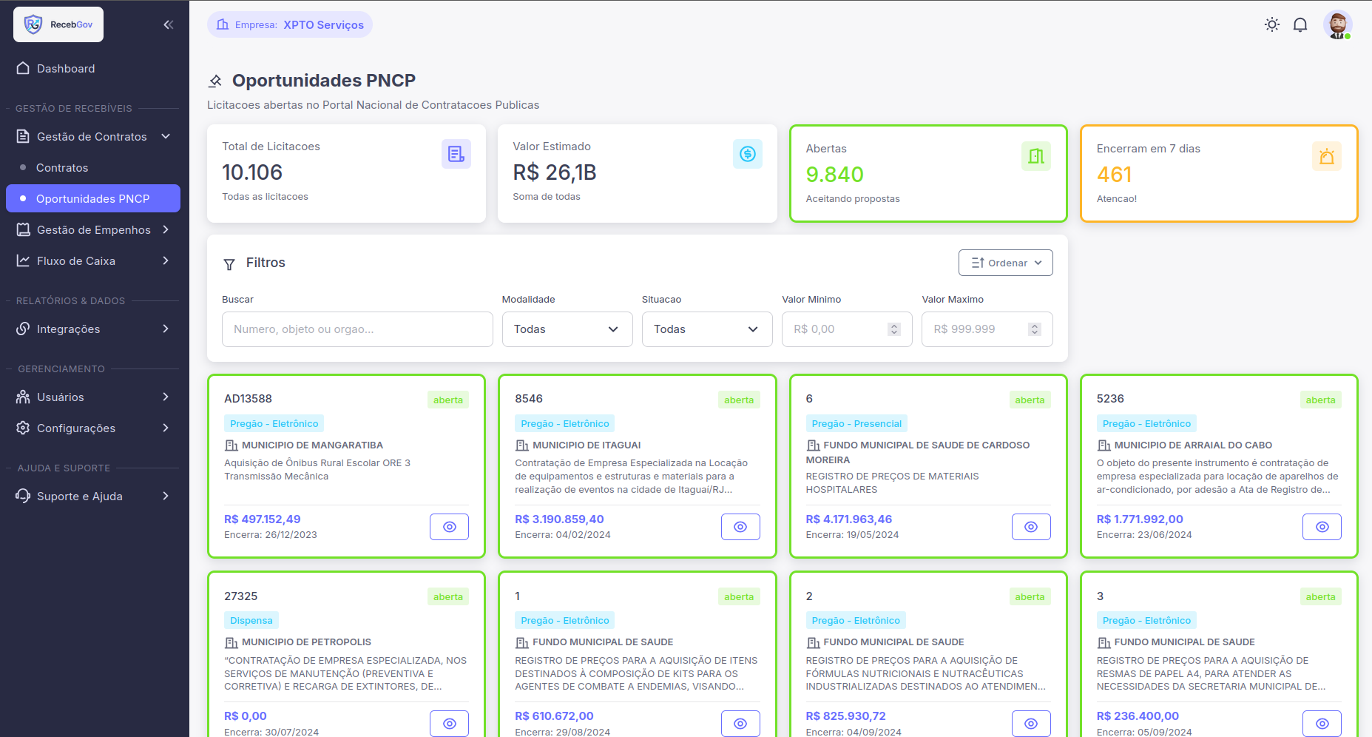The image size is (1372, 737).
Task: View details of bid AD13588 eye button
Action: pyautogui.click(x=449, y=527)
